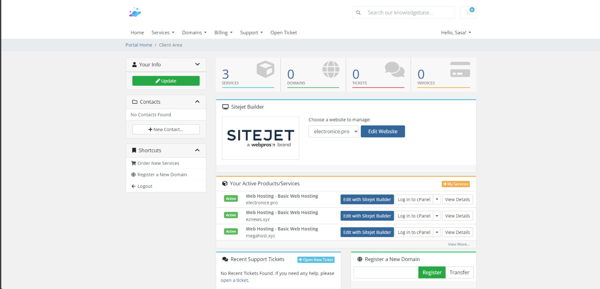The image size is (600, 289).
Task: Click the Active badge for electronice.pro
Action: [231, 199]
